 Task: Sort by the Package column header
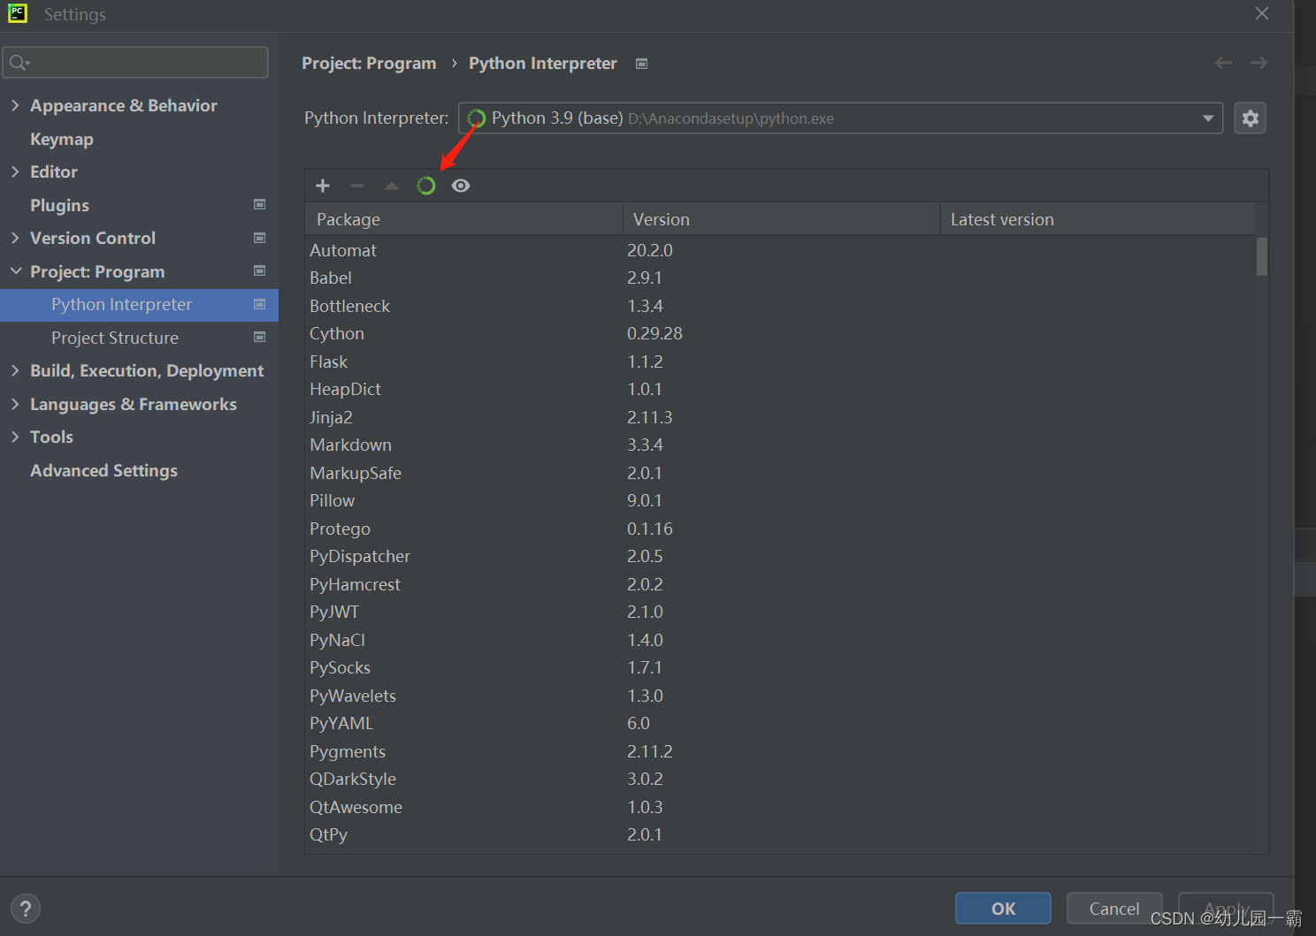(463, 219)
